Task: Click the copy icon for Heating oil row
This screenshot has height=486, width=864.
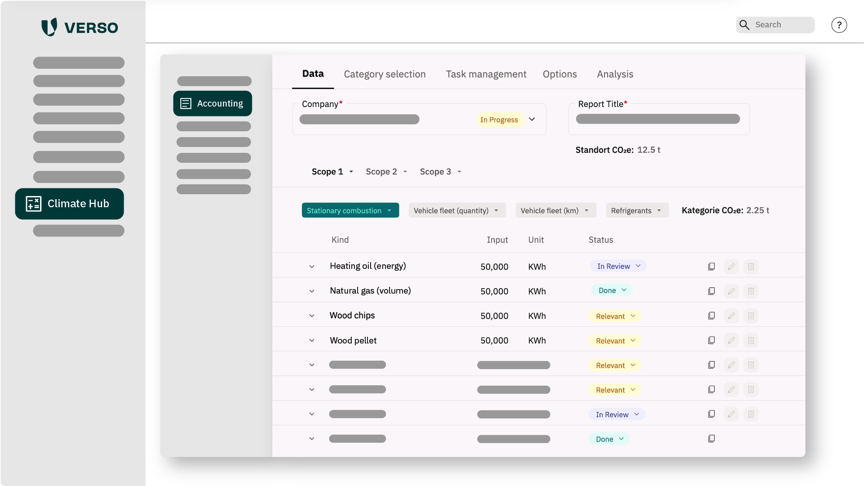Action: 711,267
